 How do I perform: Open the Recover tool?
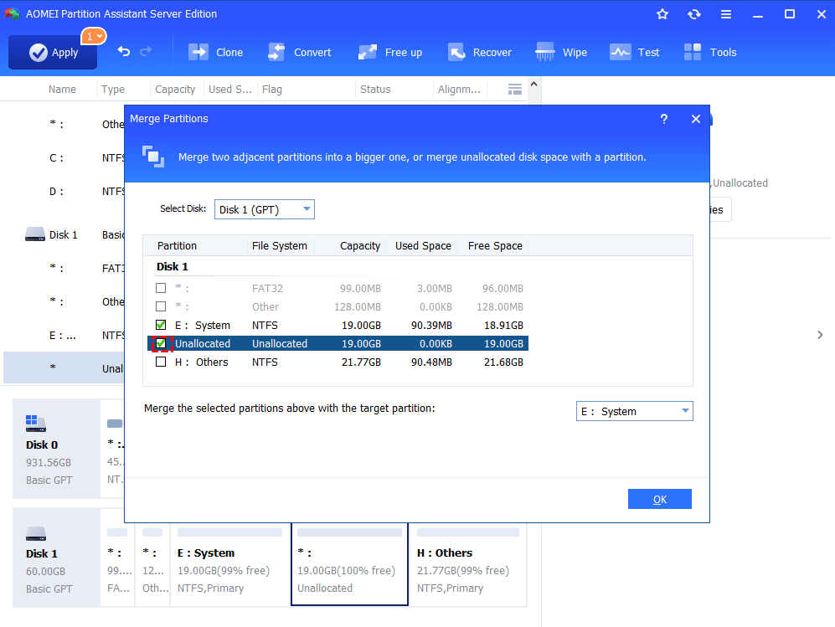point(480,52)
